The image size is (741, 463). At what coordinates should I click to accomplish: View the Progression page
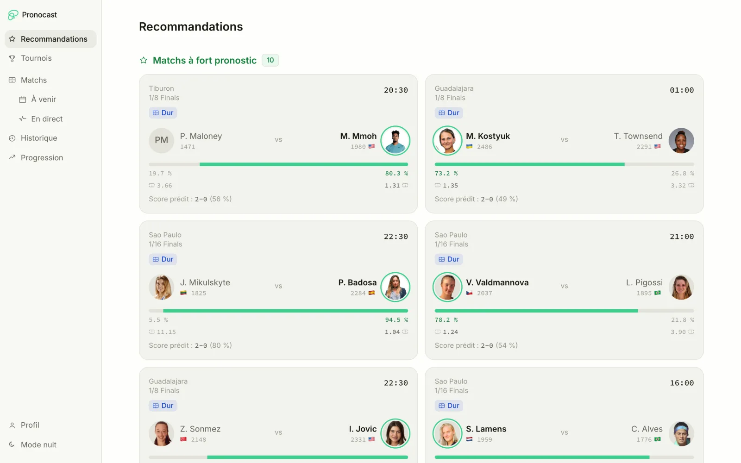pyautogui.click(x=50, y=157)
